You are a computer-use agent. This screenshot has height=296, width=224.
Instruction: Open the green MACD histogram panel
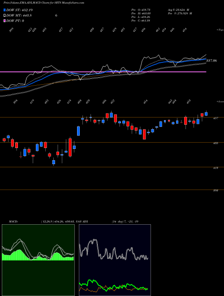click(38, 260)
